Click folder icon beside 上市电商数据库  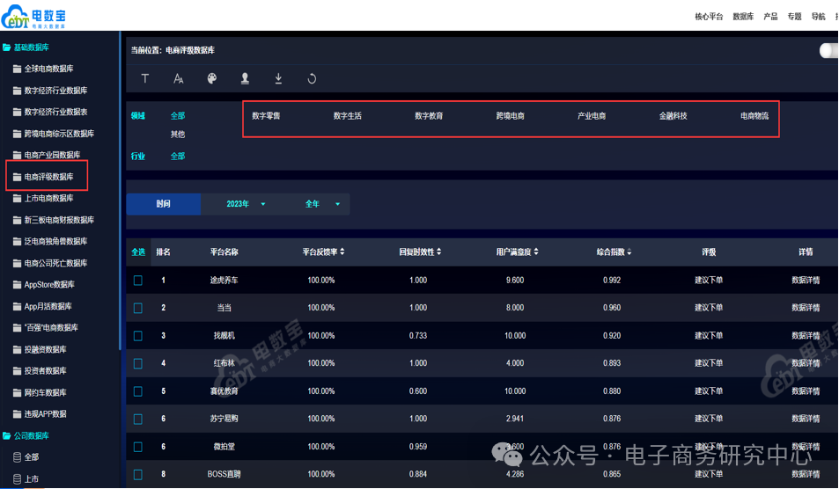click(x=17, y=198)
